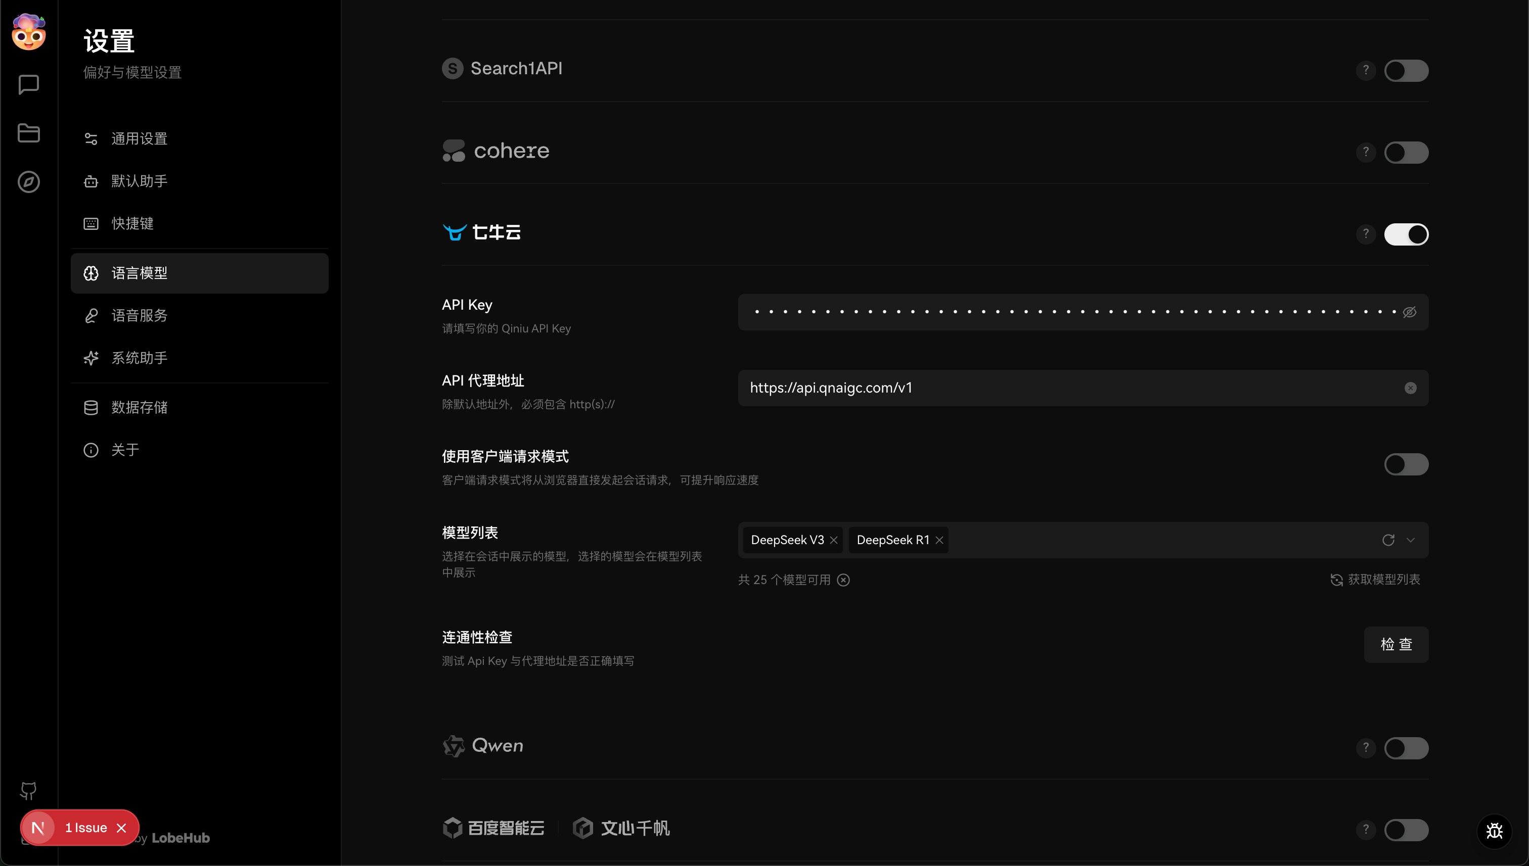Image resolution: width=1529 pixels, height=866 pixels.
Task: Enable the 文心千帆 provider switch
Action: pos(1406,829)
